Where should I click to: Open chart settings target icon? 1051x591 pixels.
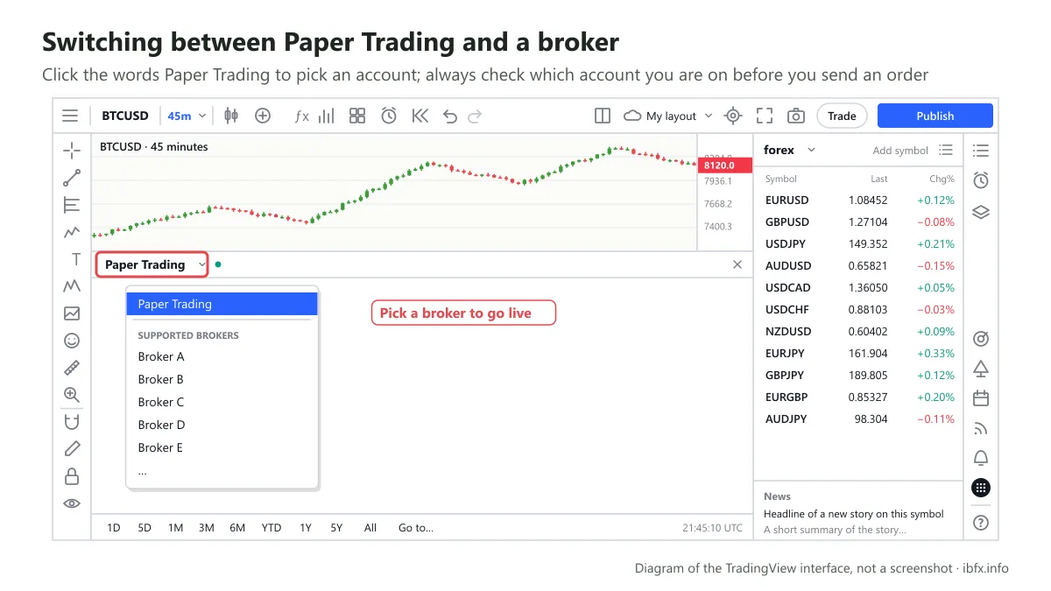pos(734,116)
